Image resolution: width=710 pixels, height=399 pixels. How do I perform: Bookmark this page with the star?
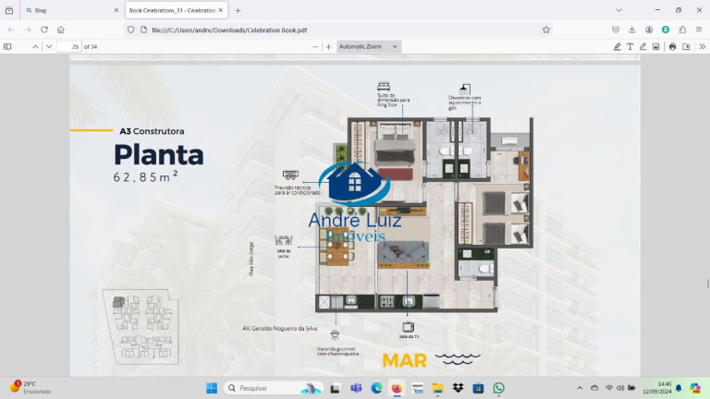546,30
